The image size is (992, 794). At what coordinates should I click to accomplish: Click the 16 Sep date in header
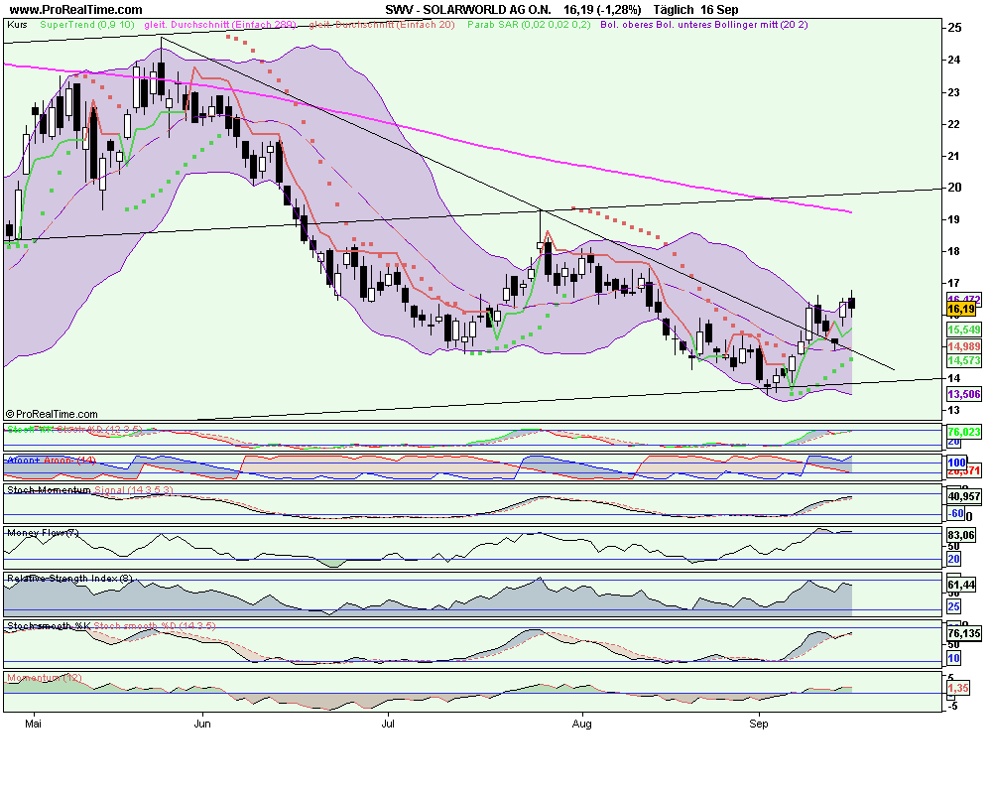(x=719, y=10)
